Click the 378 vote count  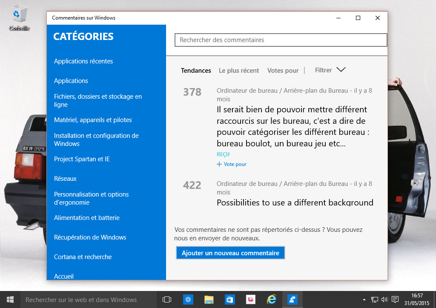pos(192,92)
